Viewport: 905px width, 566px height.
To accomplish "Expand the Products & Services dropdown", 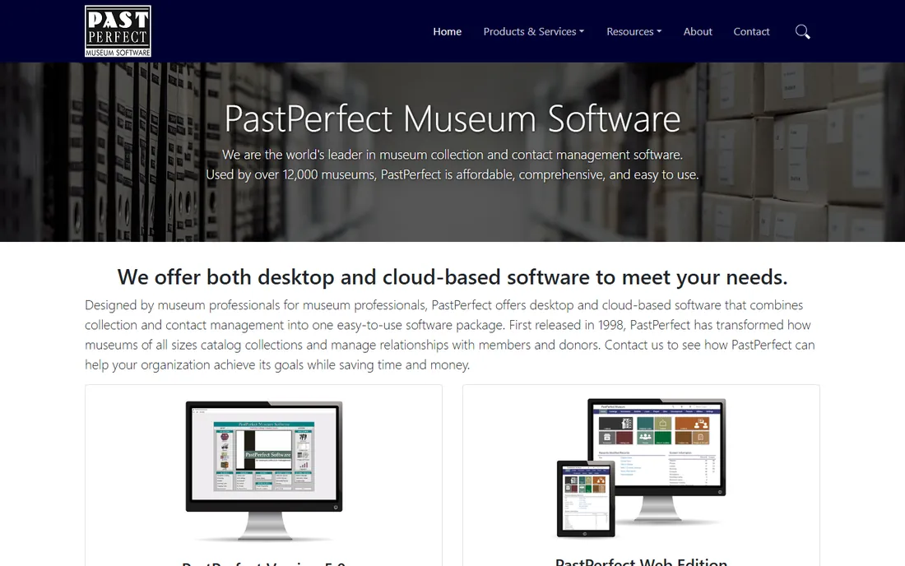I will (x=534, y=32).
